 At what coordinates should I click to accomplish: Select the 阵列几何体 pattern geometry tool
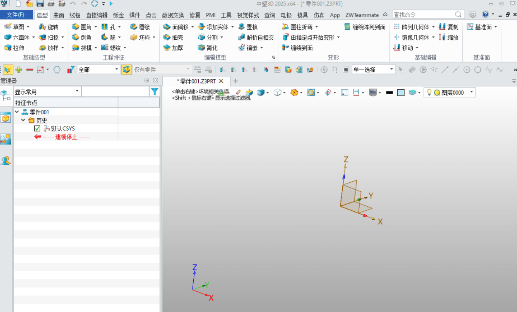click(411, 27)
